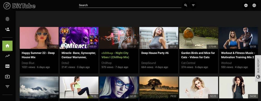Open settings gear icon
The height and width of the screenshot is (101, 261).
tap(246, 5)
